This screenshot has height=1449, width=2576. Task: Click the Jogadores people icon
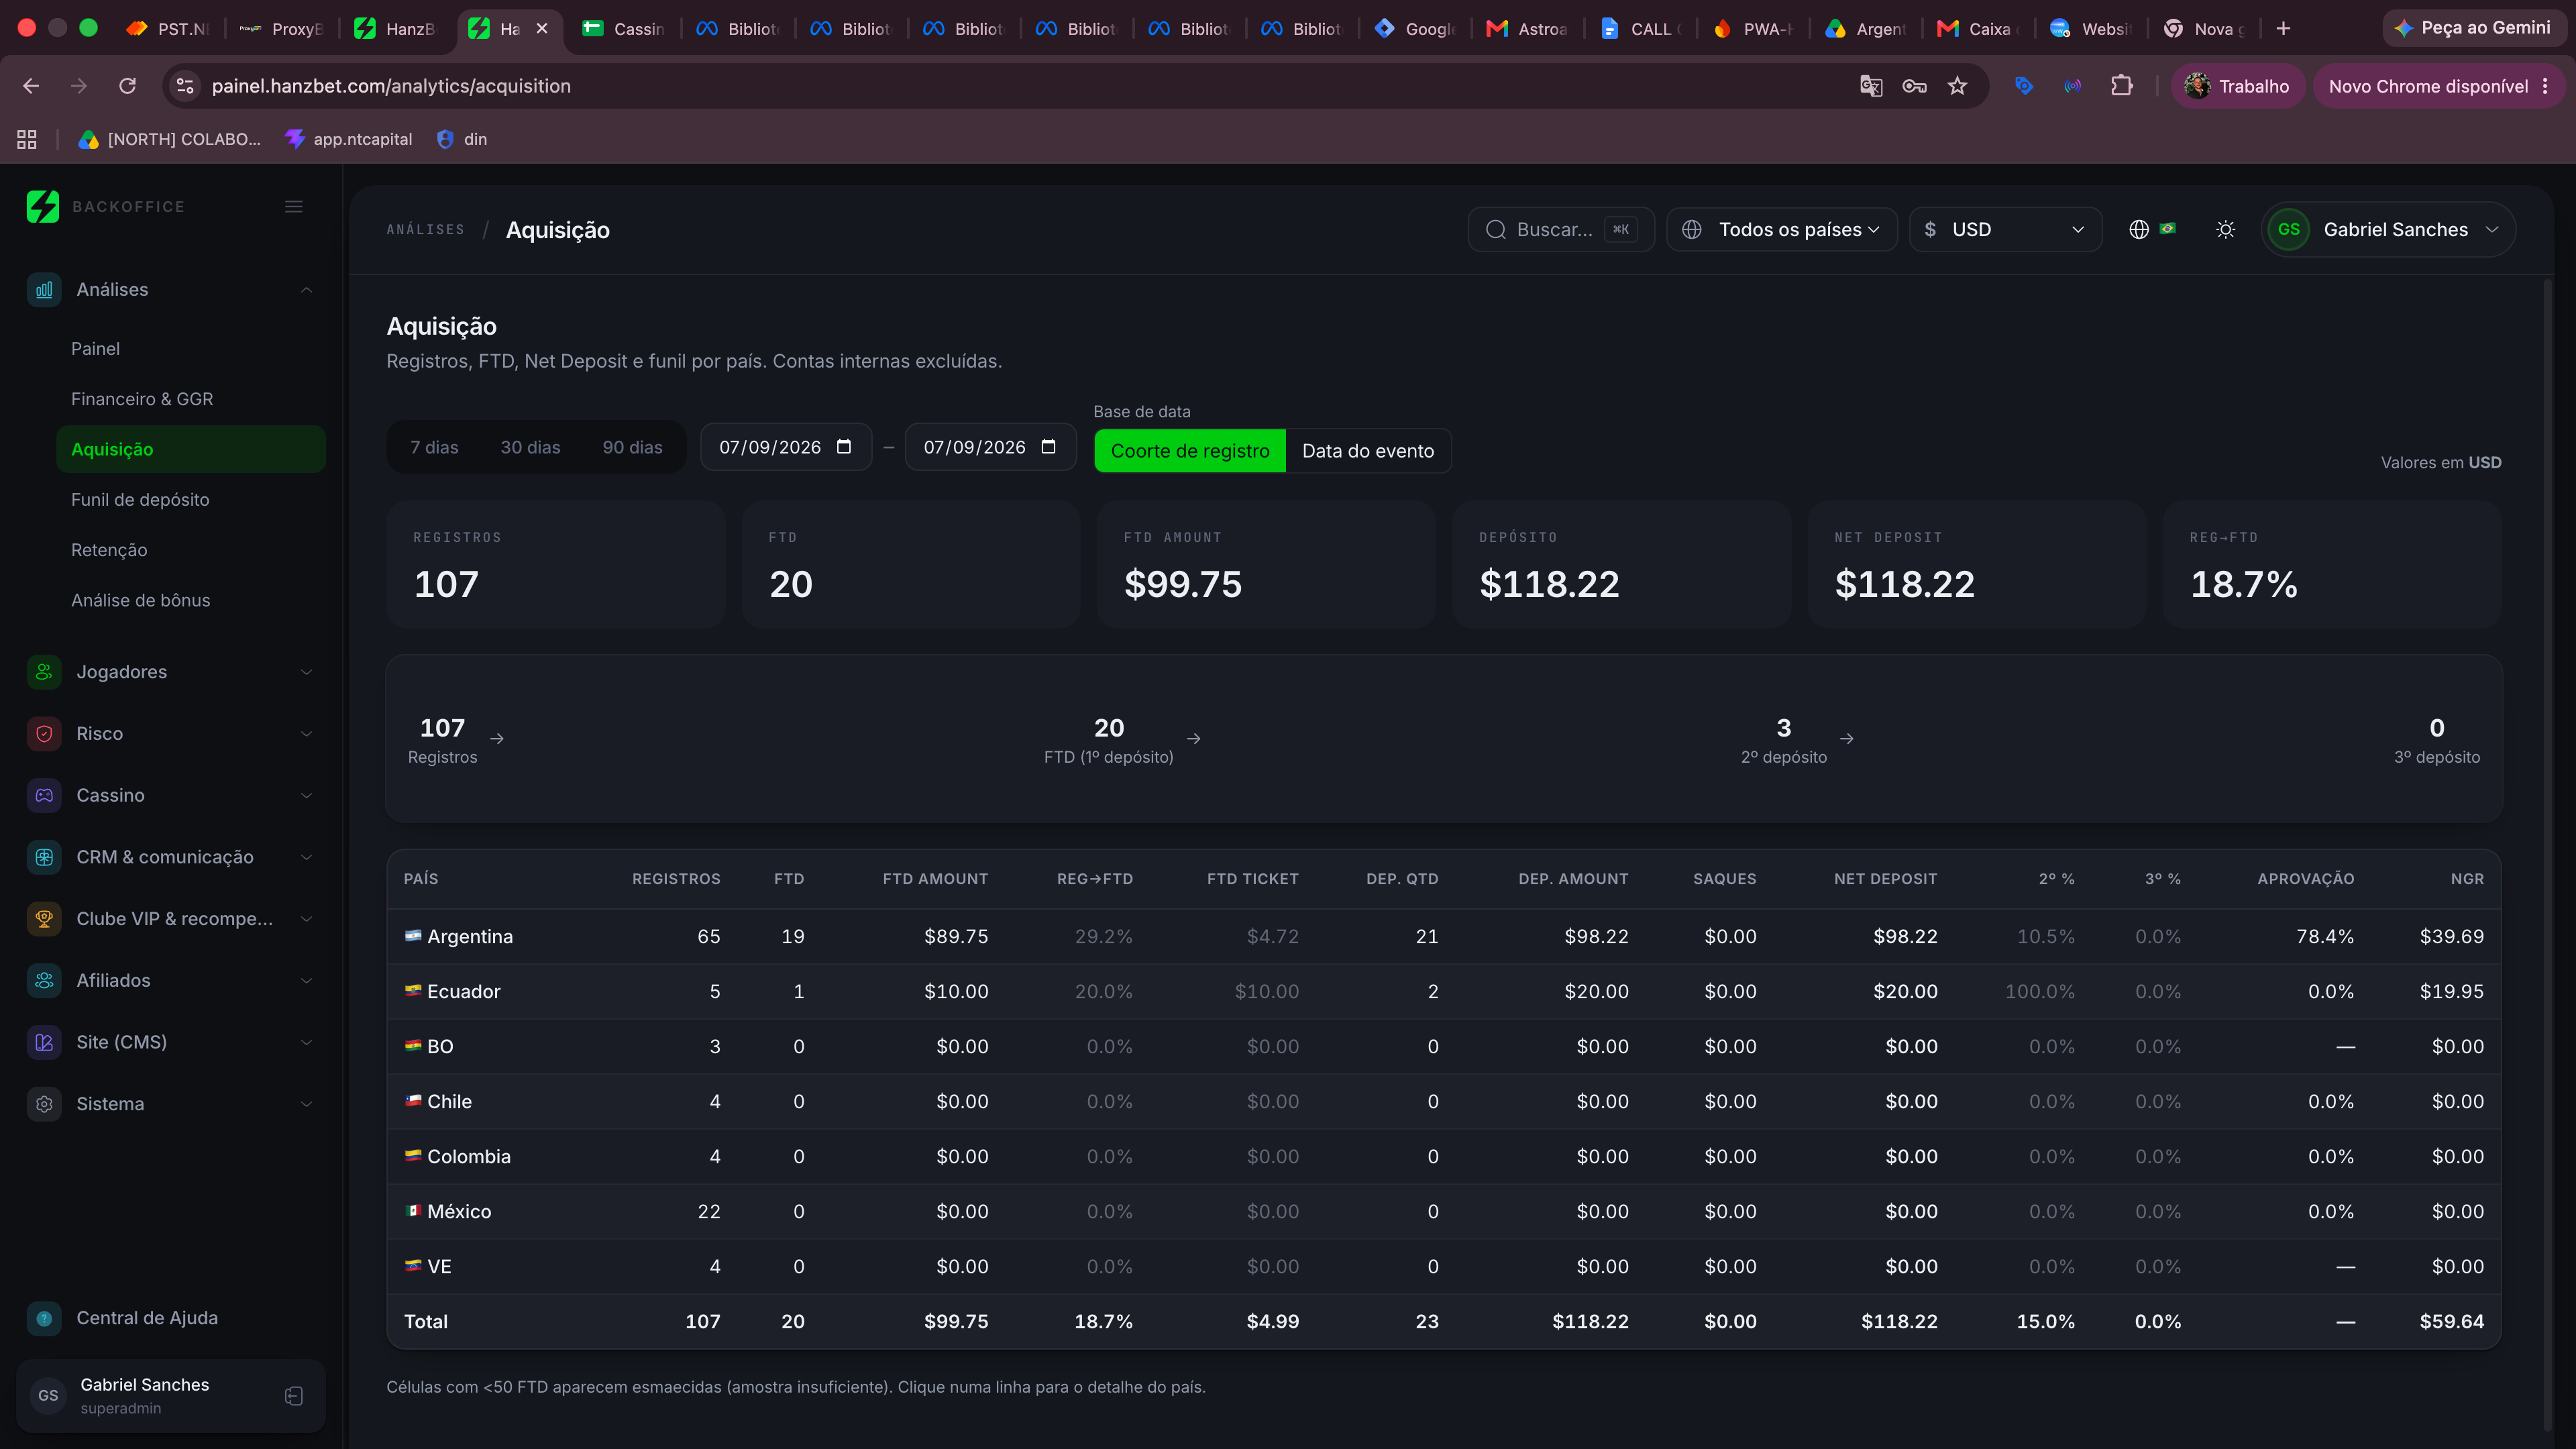44,672
